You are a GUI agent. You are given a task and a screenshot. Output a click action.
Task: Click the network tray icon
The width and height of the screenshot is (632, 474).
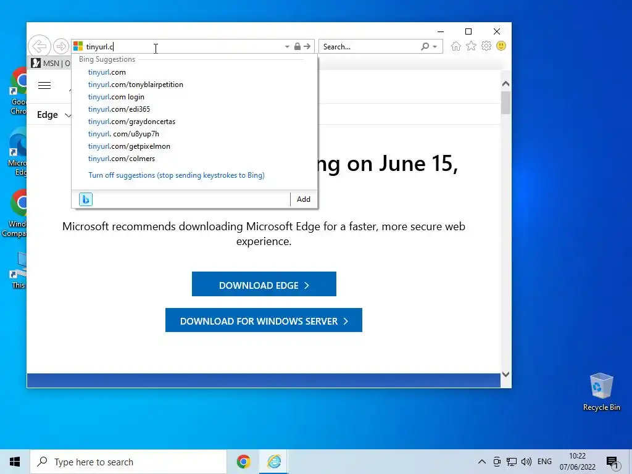tap(512, 462)
